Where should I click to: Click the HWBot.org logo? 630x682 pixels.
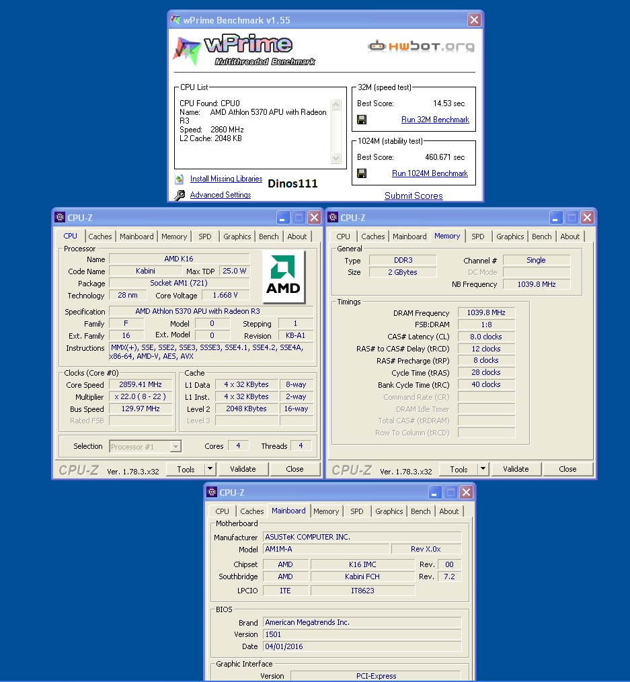tap(421, 46)
